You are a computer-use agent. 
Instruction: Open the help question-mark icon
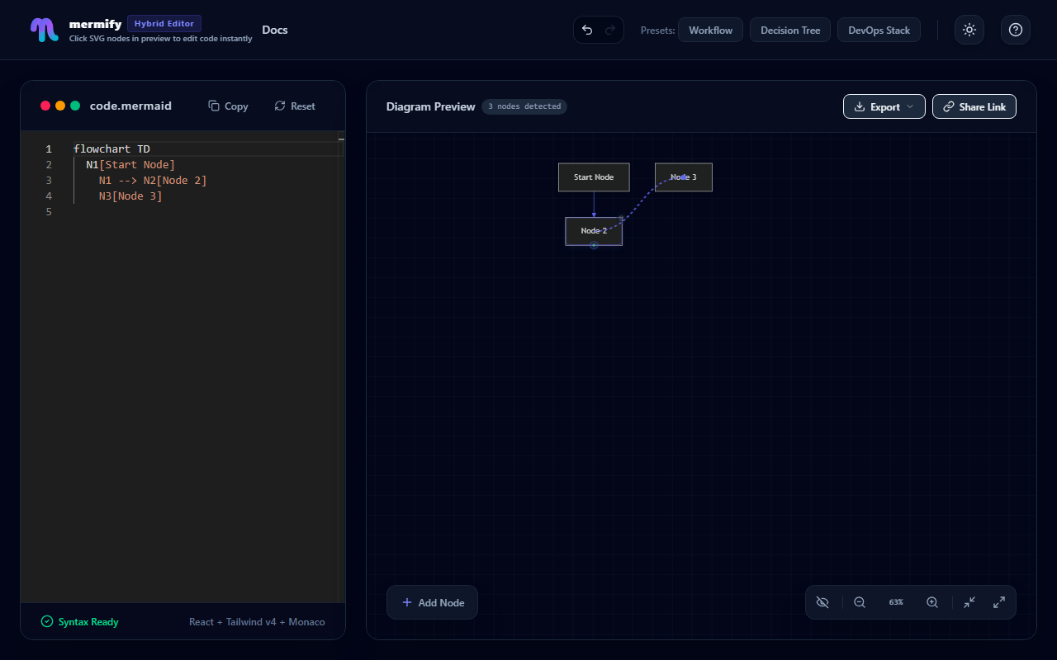point(1016,30)
